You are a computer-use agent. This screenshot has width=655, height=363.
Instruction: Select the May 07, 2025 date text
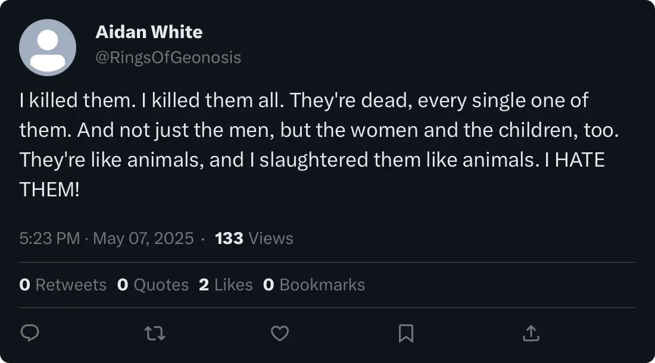tap(144, 238)
